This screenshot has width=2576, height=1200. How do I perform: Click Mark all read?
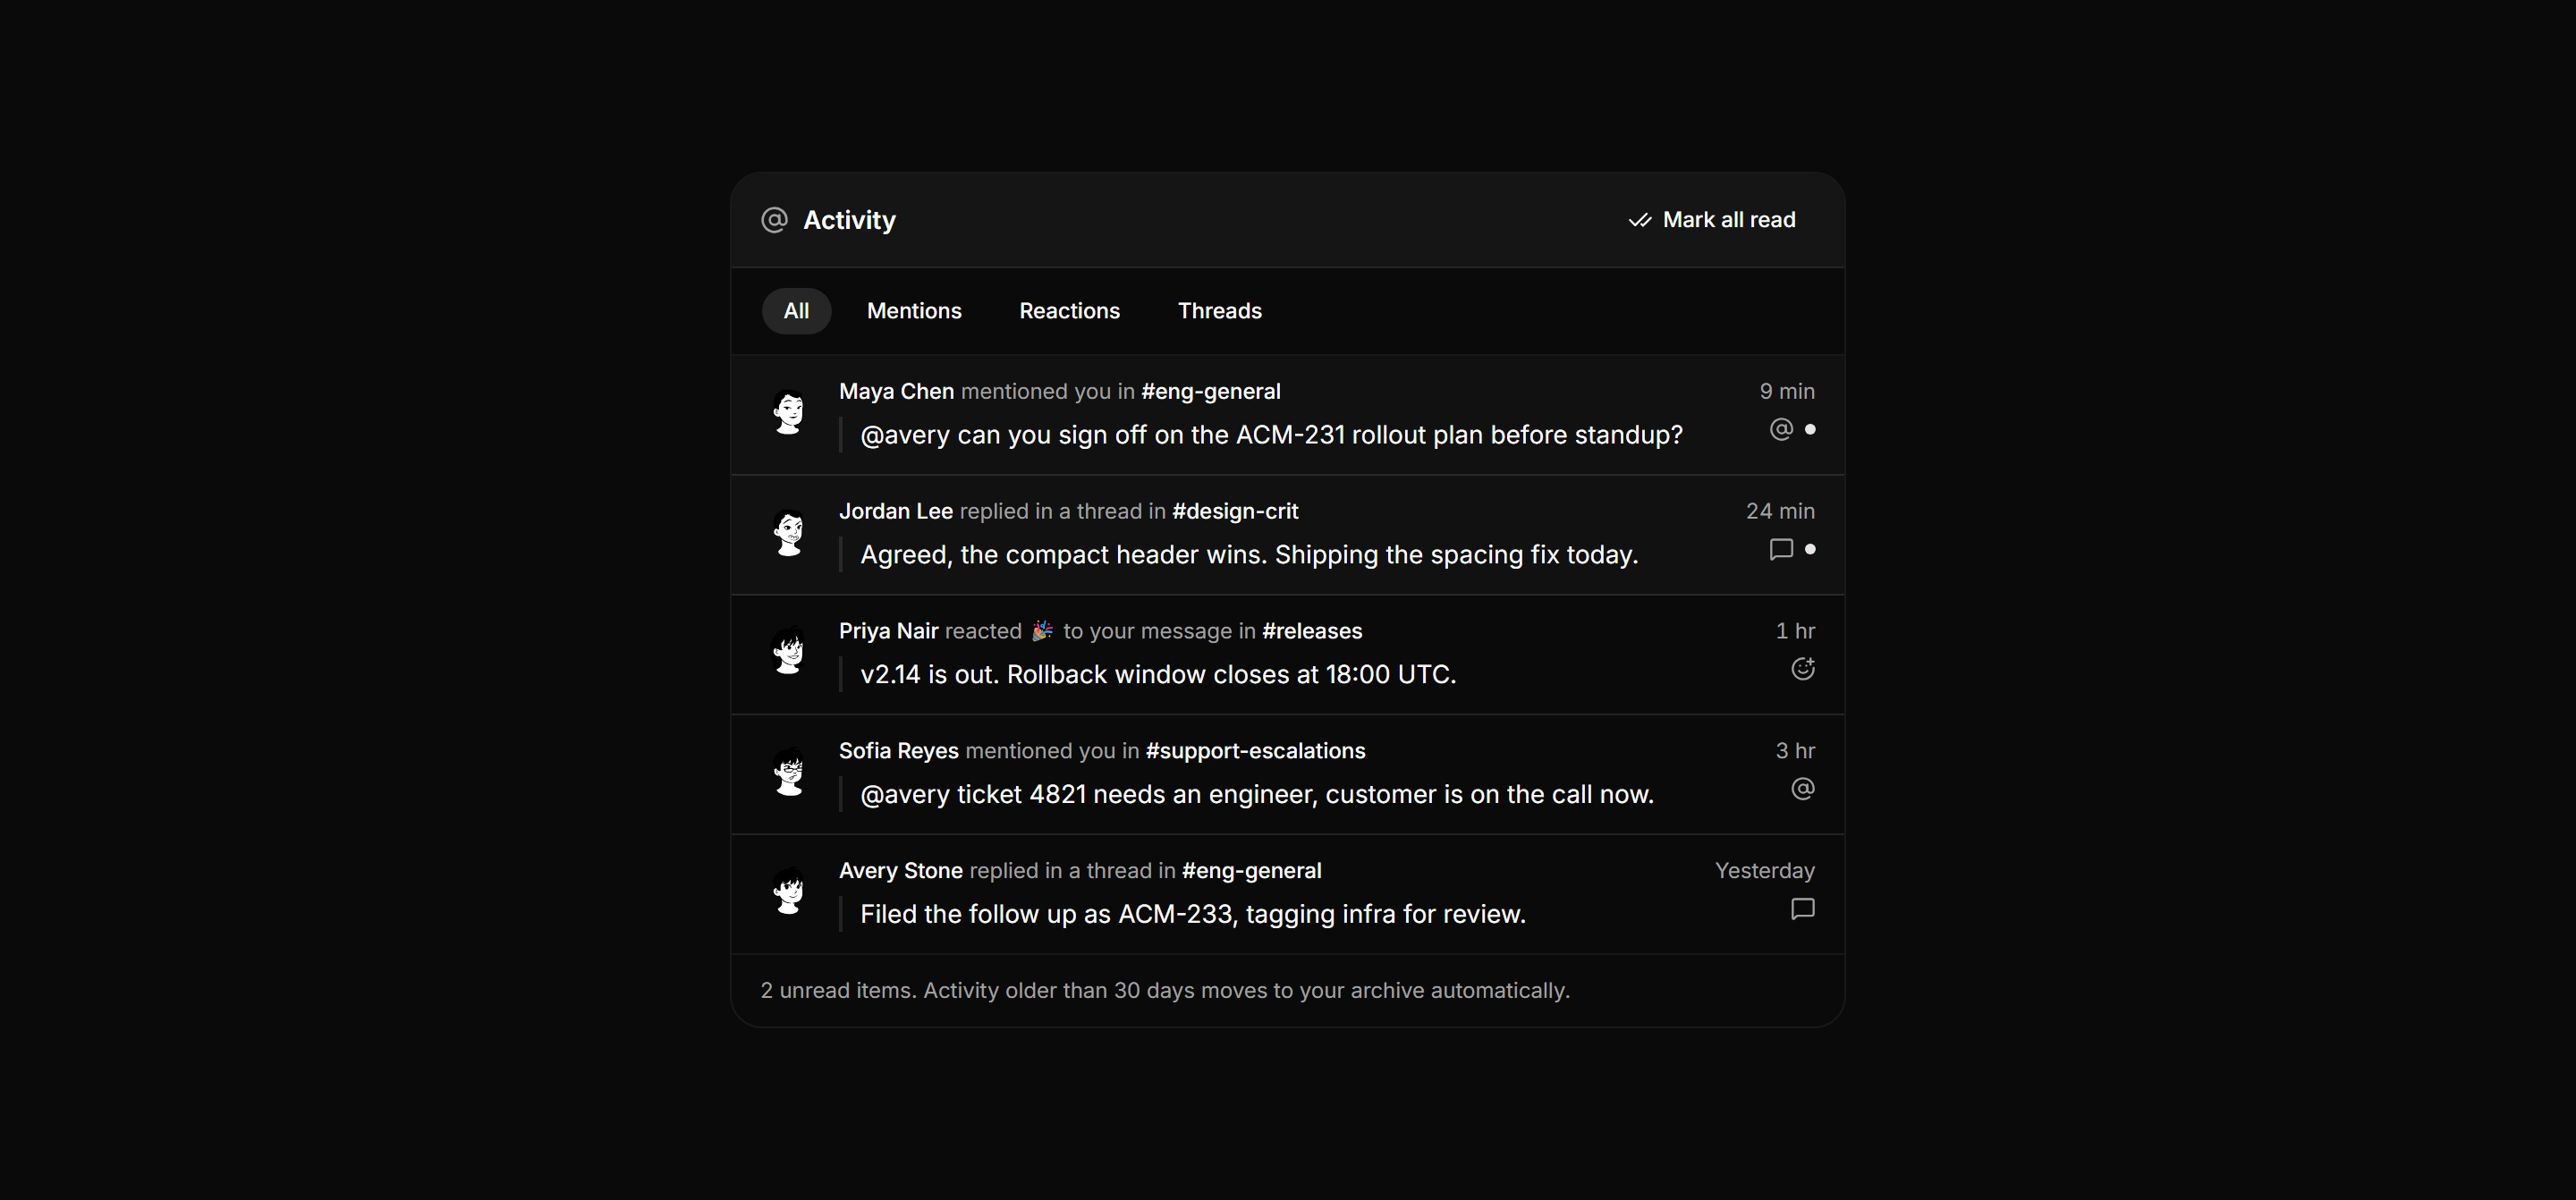coord(1712,220)
